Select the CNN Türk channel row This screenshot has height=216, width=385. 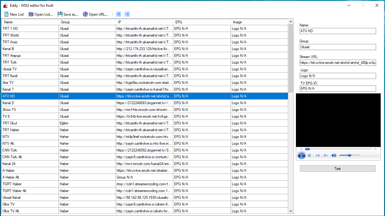30,150
